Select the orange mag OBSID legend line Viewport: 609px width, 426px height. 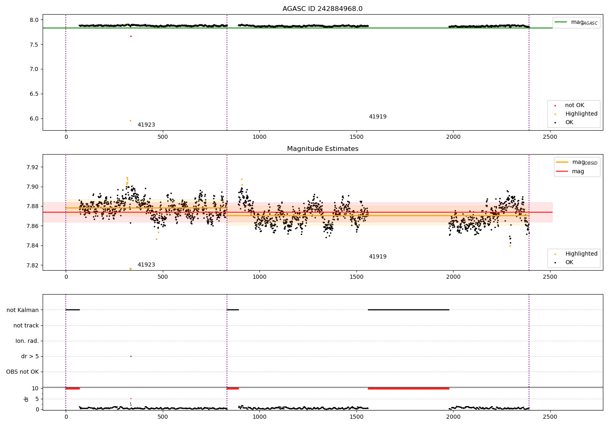(562, 162)
